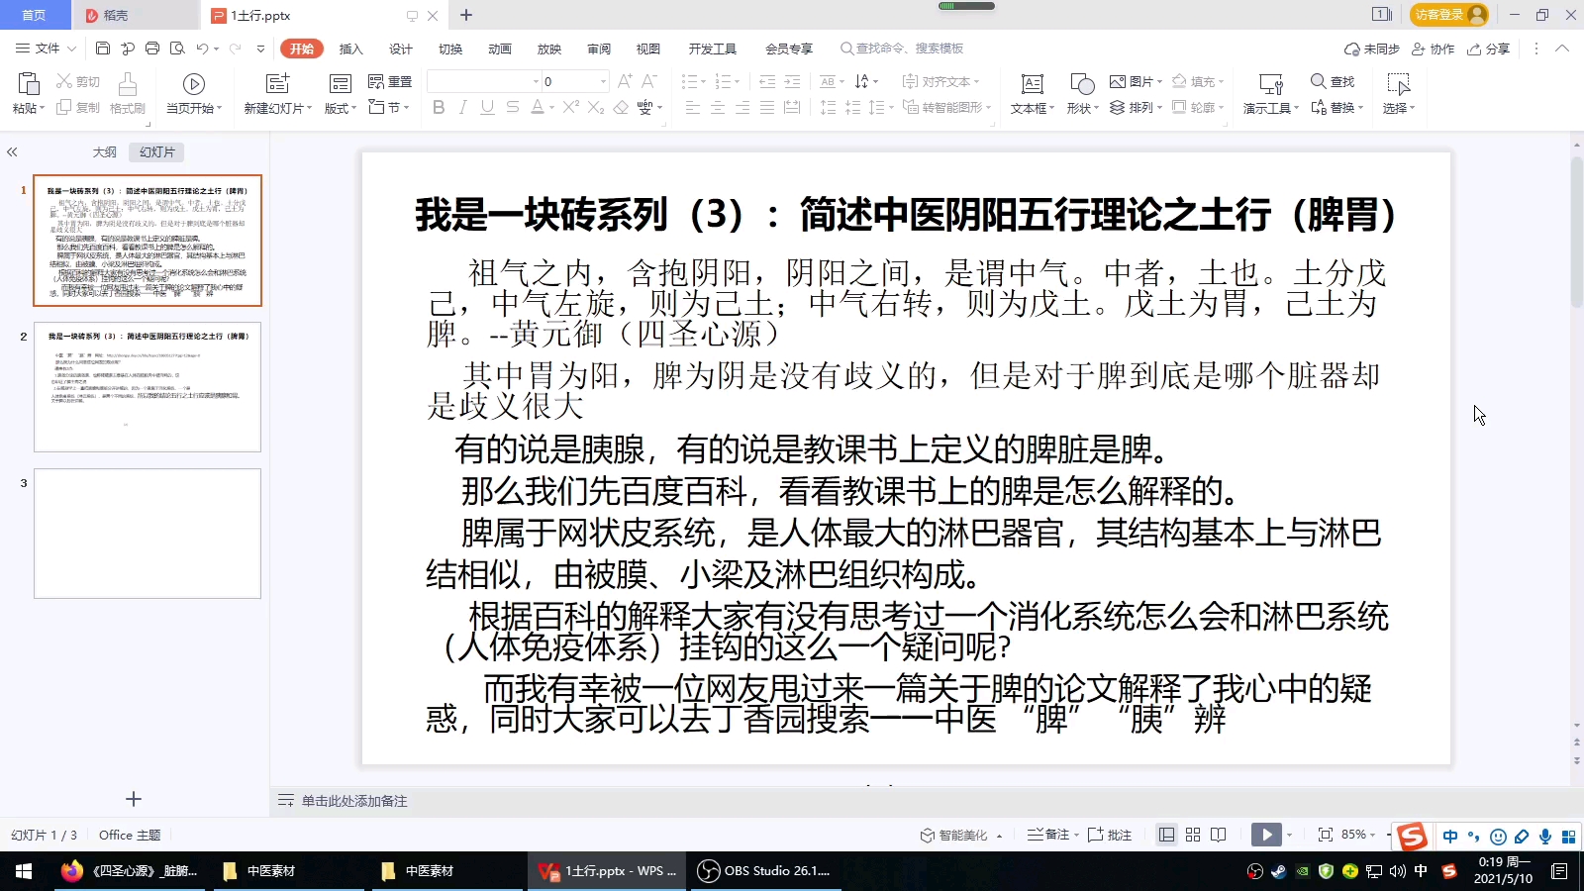Click the slideshow play button in status bar
Image resolution: width=1584 pixels, height=891 pixels.
[1266, 835]
